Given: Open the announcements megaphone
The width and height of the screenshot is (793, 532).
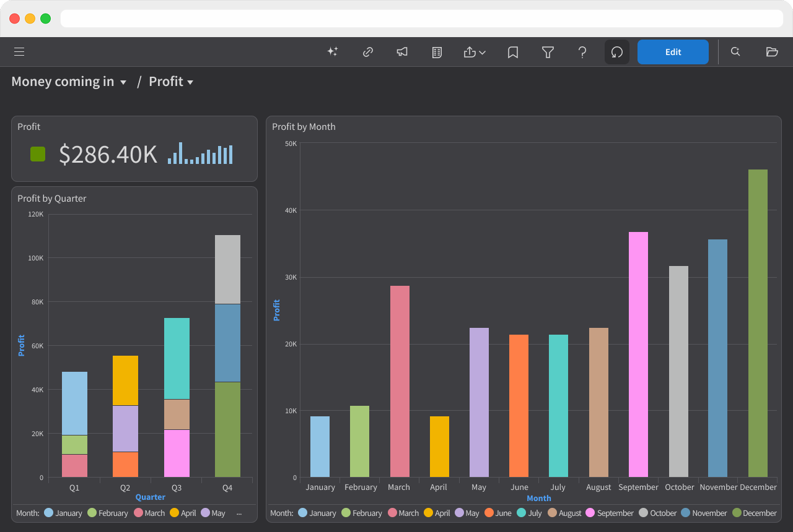Looking at the screenshot, I should 402,52.
